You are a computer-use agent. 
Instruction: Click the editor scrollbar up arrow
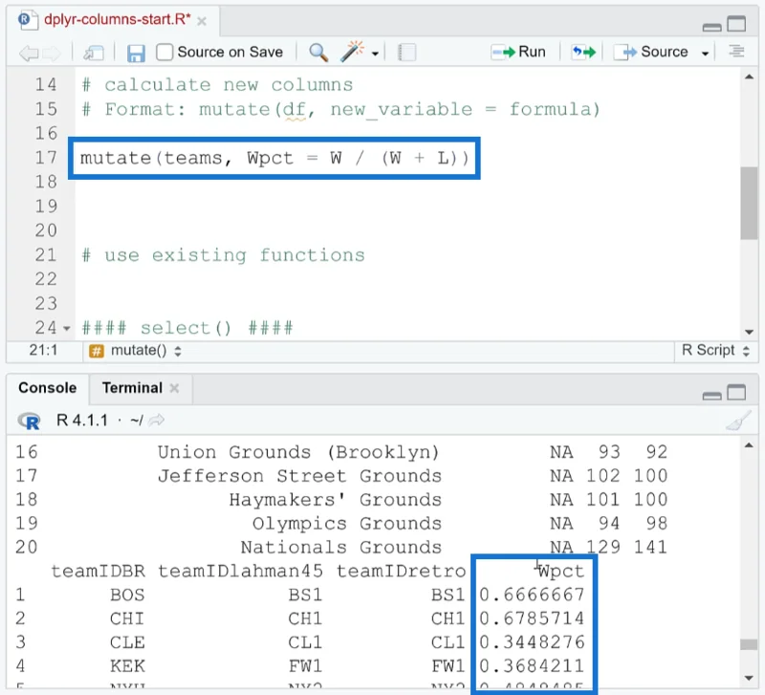click(750, 77)
